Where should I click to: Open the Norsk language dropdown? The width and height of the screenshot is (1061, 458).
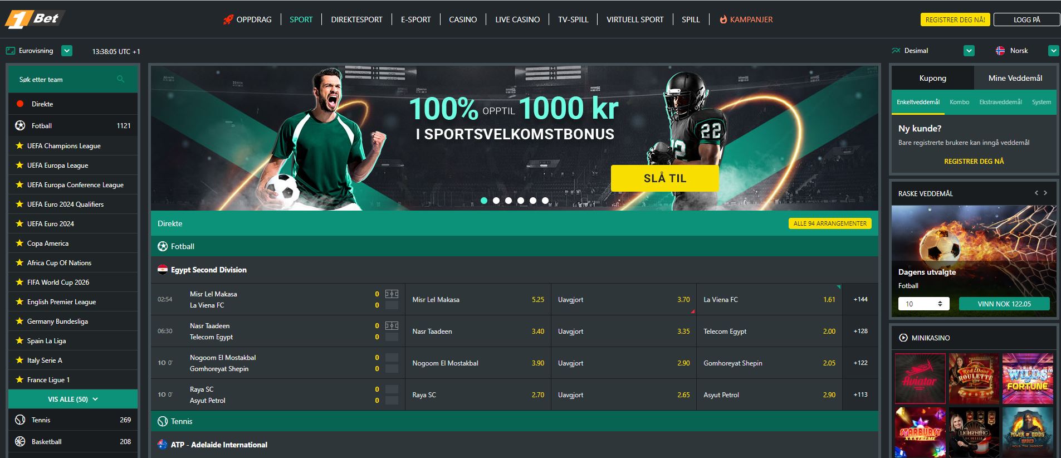(1053, 51)
